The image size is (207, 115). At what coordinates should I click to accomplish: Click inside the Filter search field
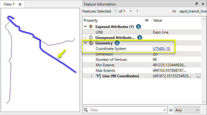(125, 110)
